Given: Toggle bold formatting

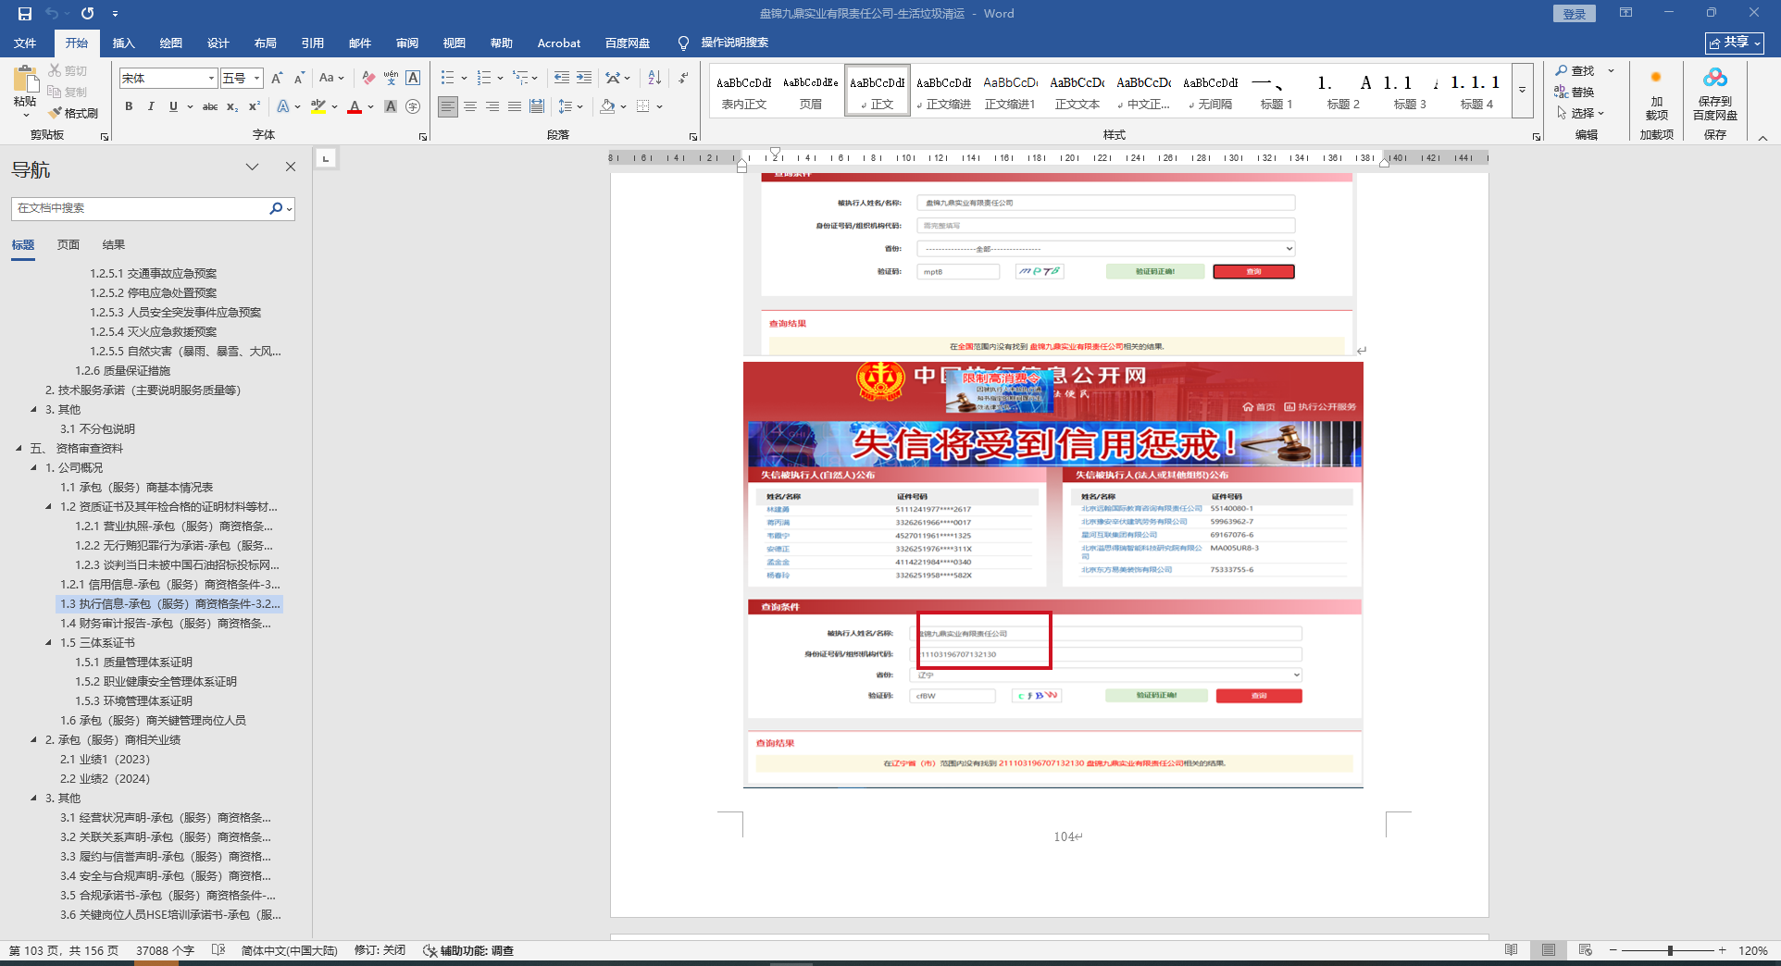Looking at the screenshot, I should click(x=129, y=106).
